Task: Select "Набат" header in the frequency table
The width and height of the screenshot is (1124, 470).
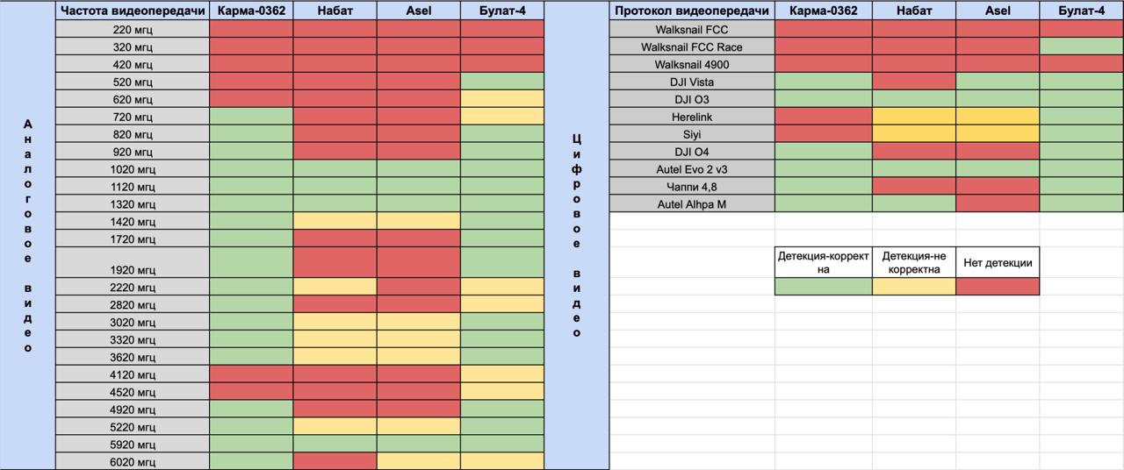Action: (x=335, y=11)
